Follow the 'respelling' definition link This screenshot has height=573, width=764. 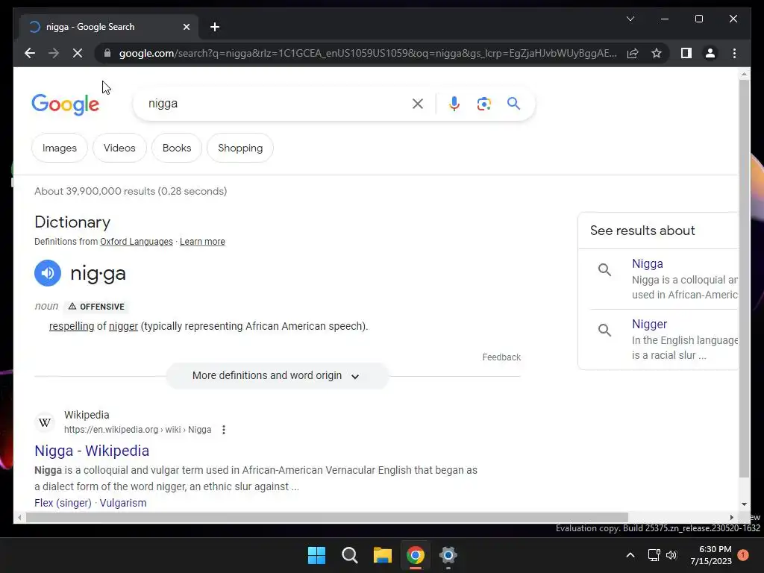coord(72,327)
